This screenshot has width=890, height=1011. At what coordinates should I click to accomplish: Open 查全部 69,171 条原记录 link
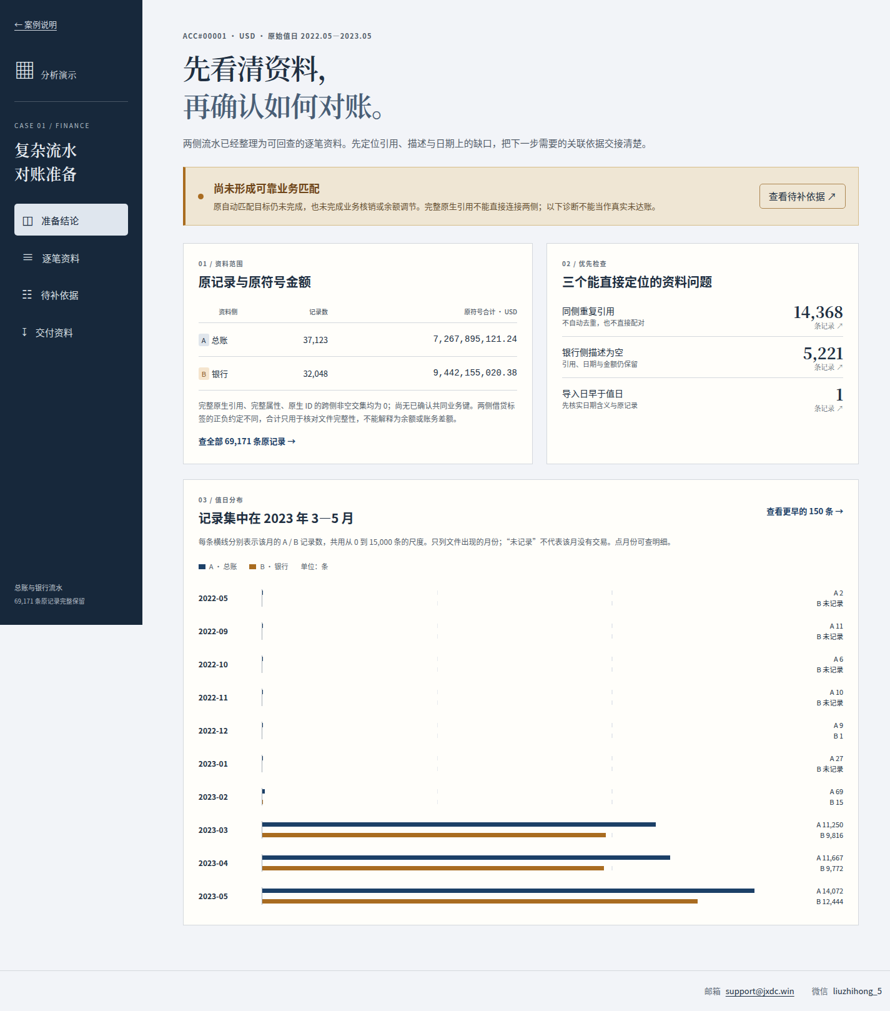click(247, 441)
